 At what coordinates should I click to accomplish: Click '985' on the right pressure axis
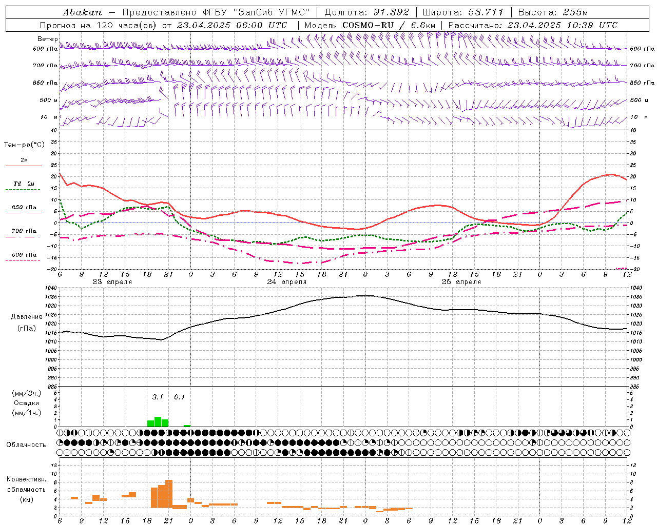634,387
